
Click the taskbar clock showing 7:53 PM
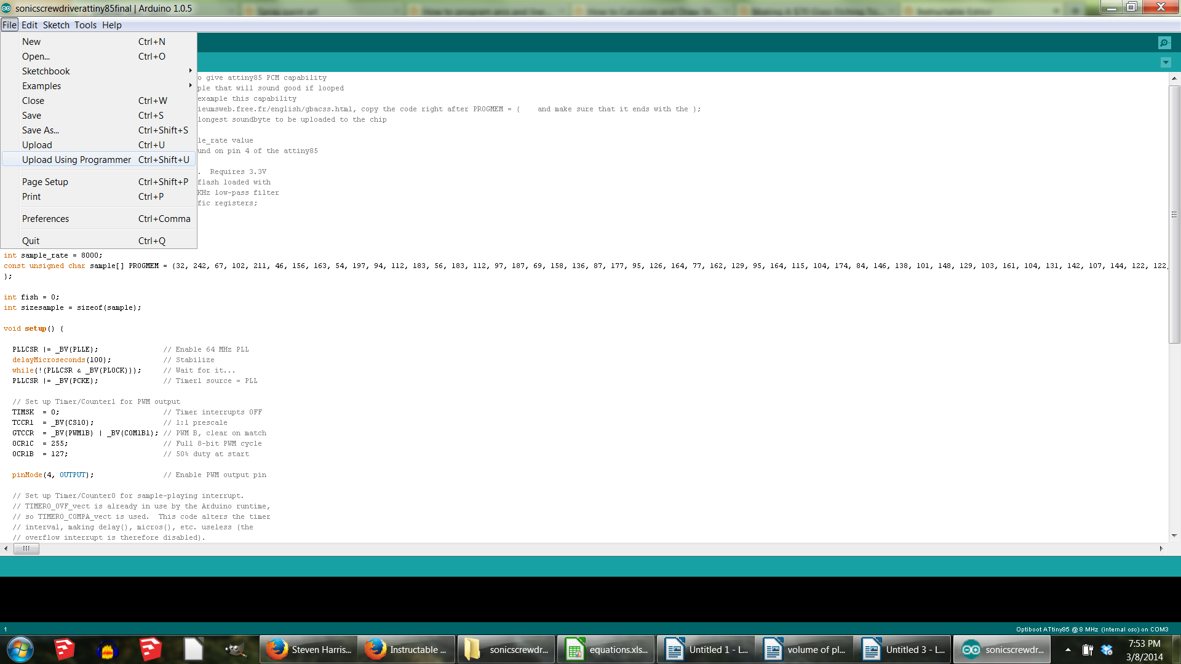[x=1144, y=649]
